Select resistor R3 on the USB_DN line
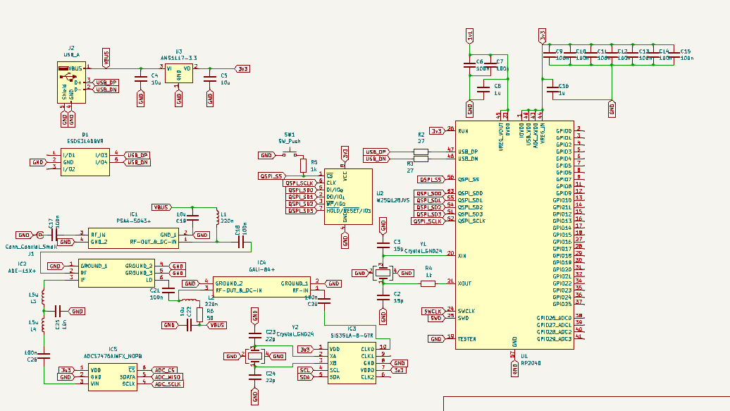 click(x=421, y=159)
